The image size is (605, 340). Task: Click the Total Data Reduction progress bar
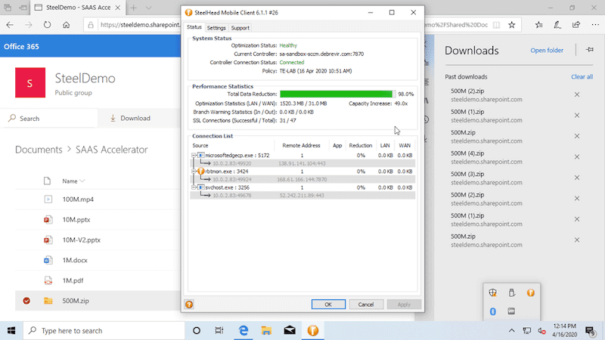coord(337,94)
